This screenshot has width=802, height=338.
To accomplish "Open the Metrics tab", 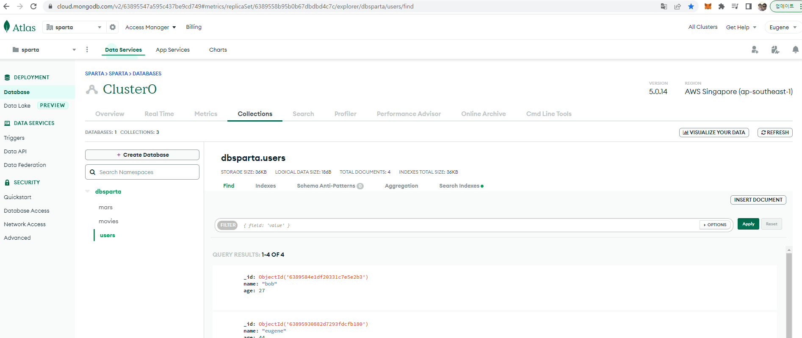I will [206, 114].
